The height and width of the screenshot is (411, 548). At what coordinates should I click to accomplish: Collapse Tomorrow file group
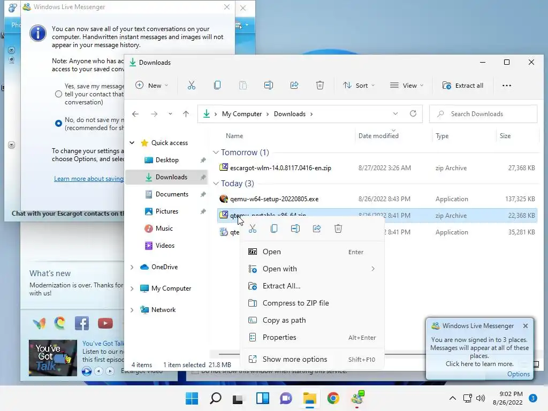[216, 153]
